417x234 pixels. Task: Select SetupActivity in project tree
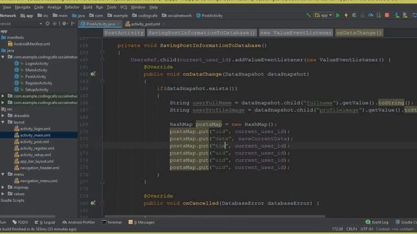[31, 90]
